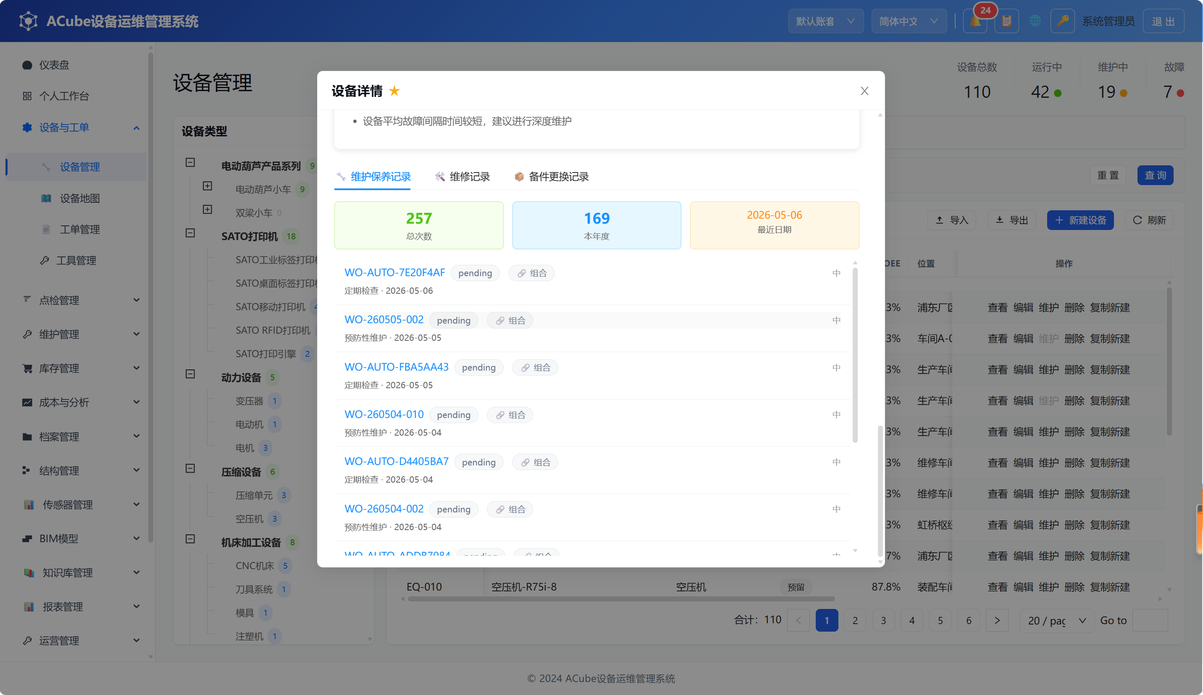The height and width of the screenshot is (695, 1203).
Task: Click the ACube logo icon
Action: point(29,21)
